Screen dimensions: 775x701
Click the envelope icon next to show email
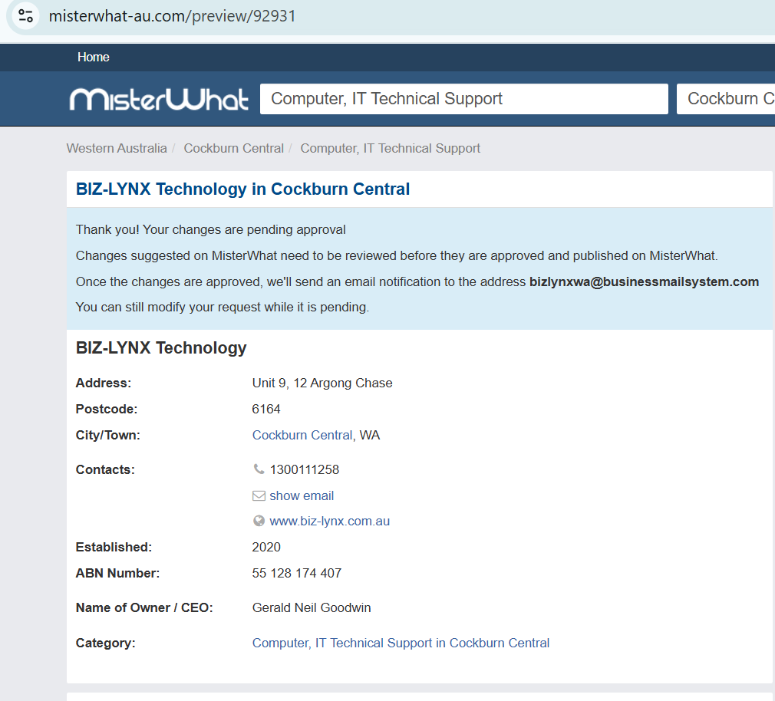tap(259, 495)
